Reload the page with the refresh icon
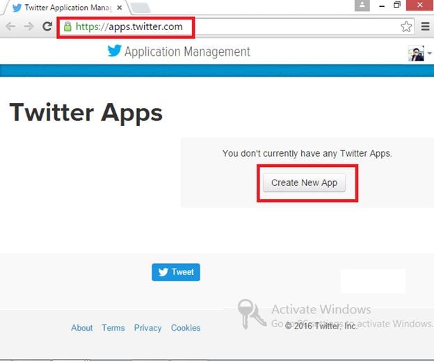 coord(47,26)
